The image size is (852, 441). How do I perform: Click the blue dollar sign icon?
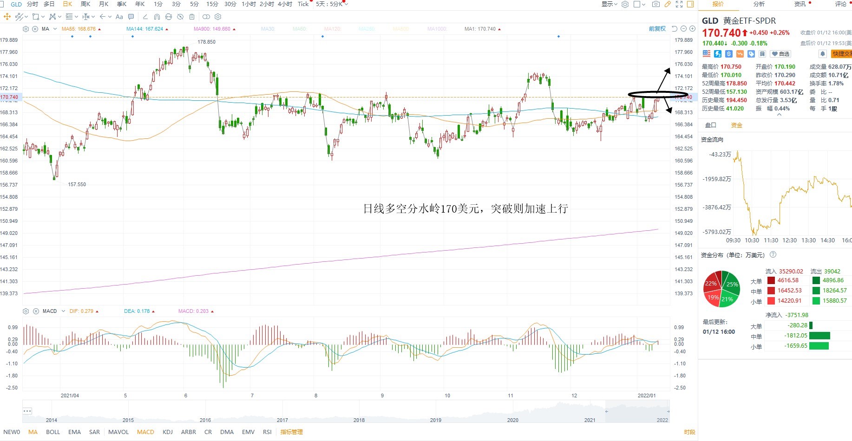point(729,54)
